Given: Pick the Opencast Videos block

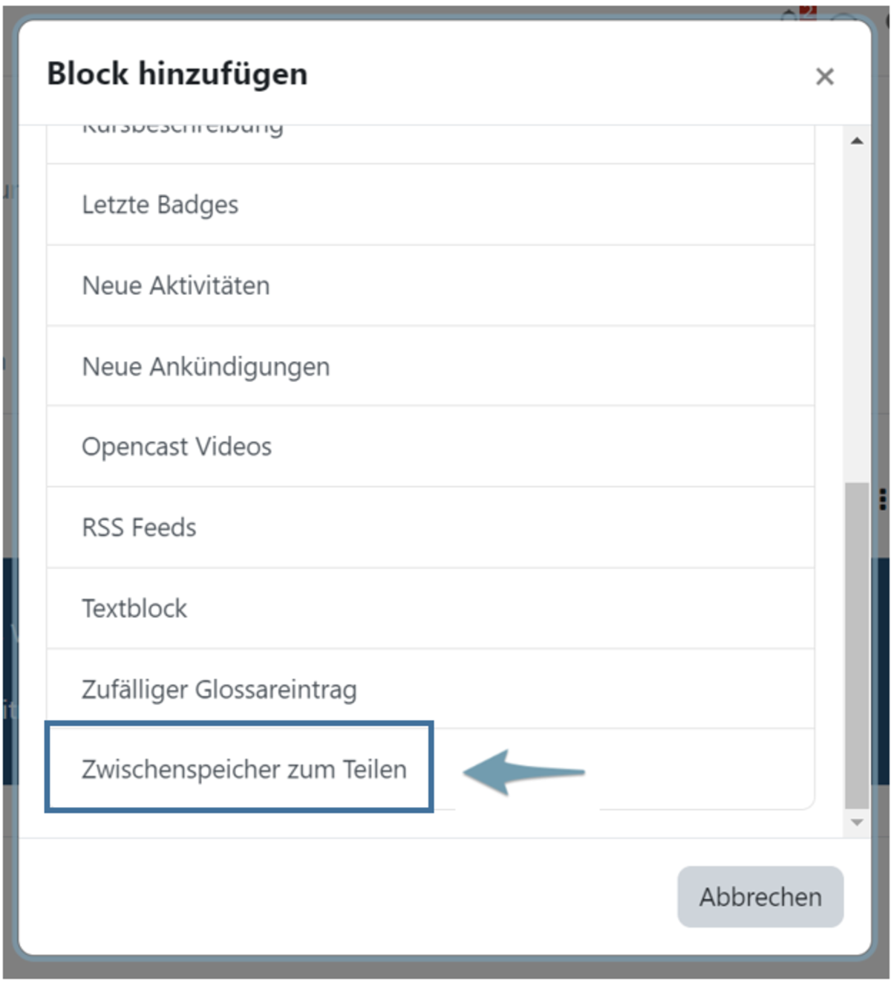Looking at the screenshot, I should [177, 447].
